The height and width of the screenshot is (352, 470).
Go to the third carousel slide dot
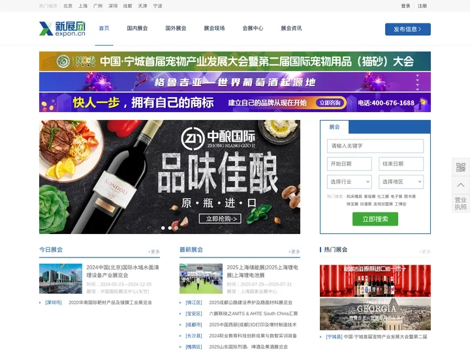176,227
